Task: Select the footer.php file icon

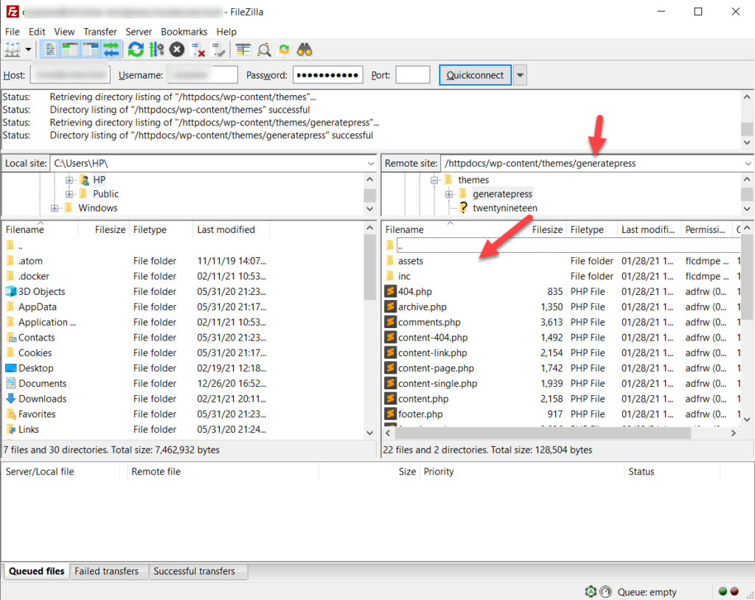Action: 391,414
